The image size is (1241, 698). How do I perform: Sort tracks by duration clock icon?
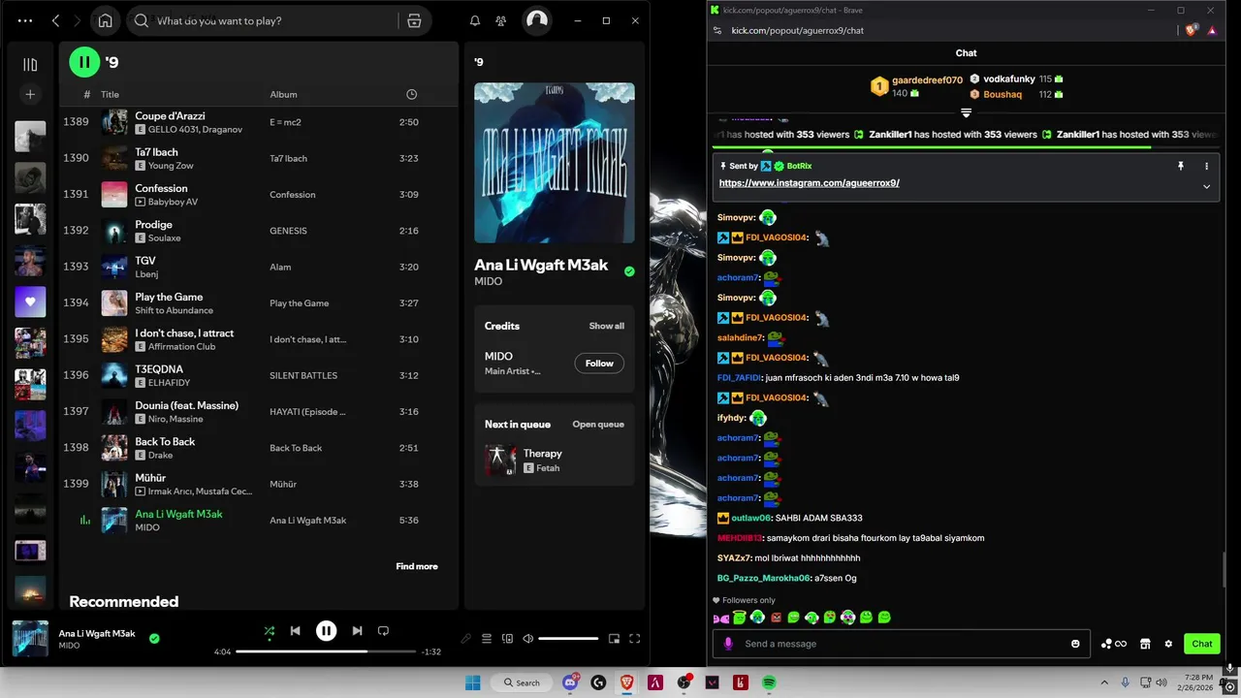point(411,94)
